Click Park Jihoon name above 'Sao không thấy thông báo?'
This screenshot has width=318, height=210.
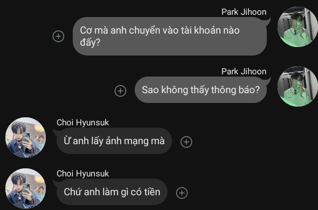point(244,72)
